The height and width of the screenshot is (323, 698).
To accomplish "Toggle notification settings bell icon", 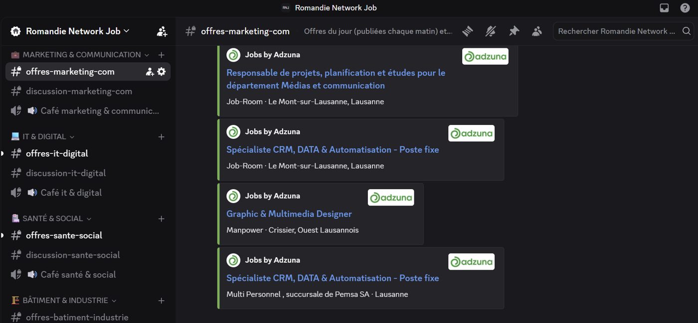I will (x=491, y=31).
